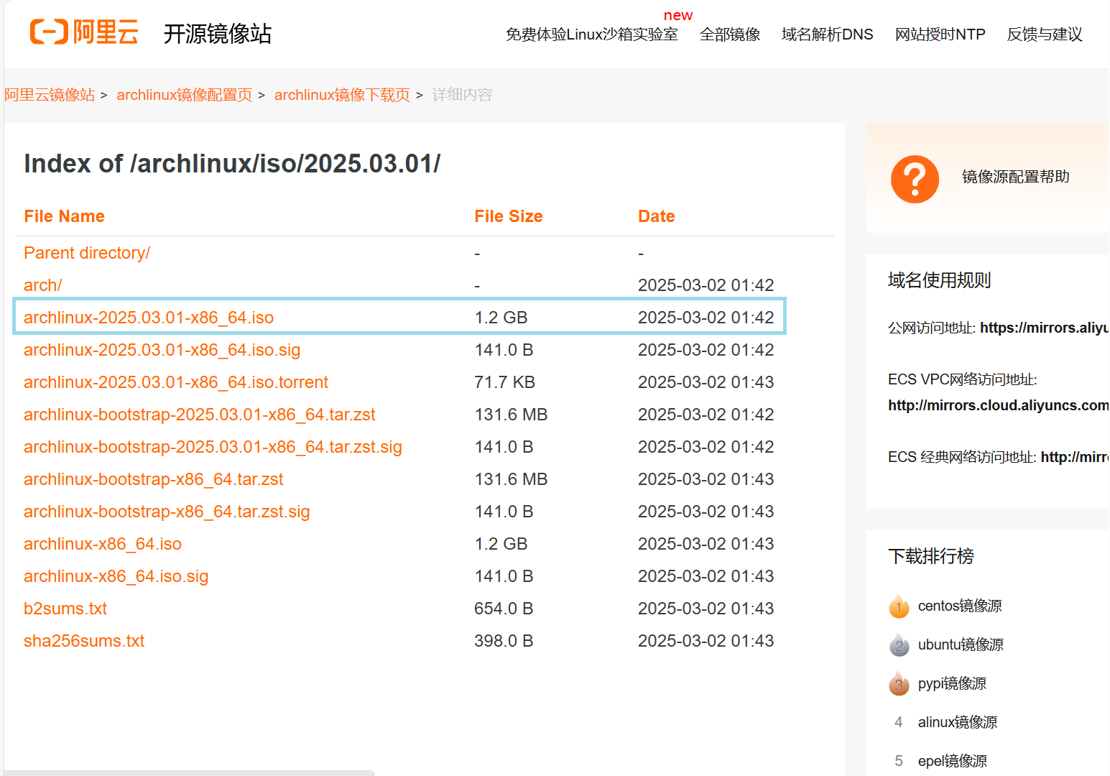This screenshot has height=776, width=1110.
Task: Click the 654.0 B size cell
Action: [x=504, y=609]
